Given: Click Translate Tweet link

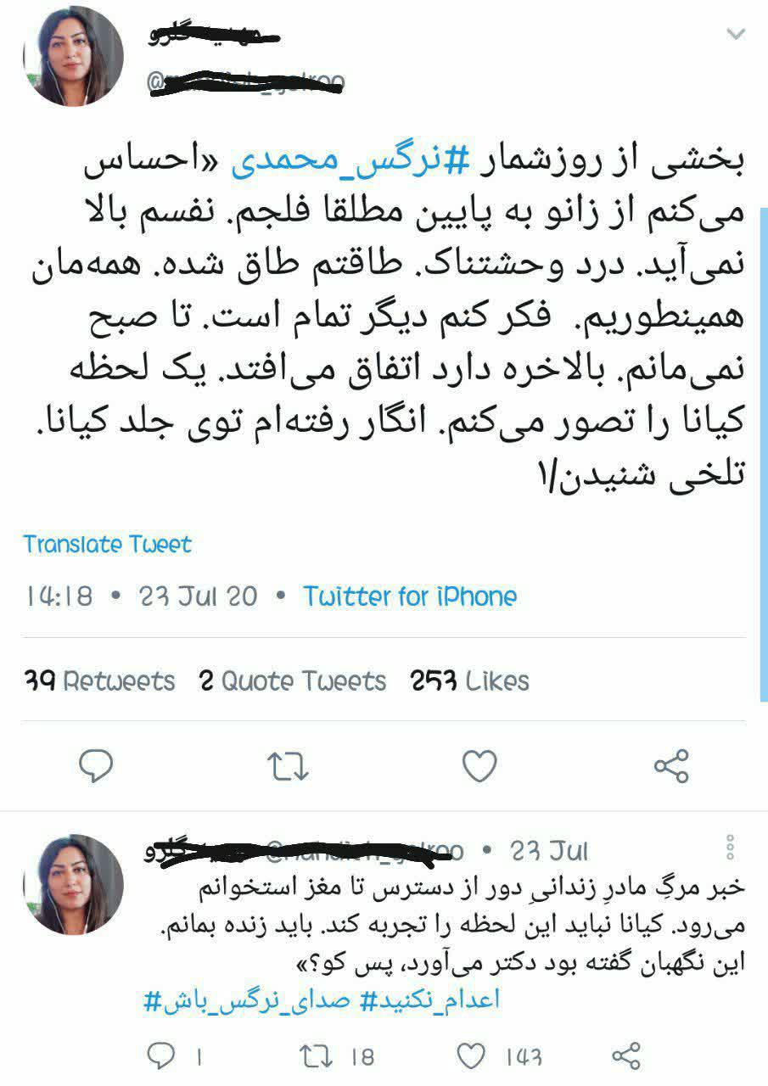Looking at the screenshot, I should (x=108, y=544).
